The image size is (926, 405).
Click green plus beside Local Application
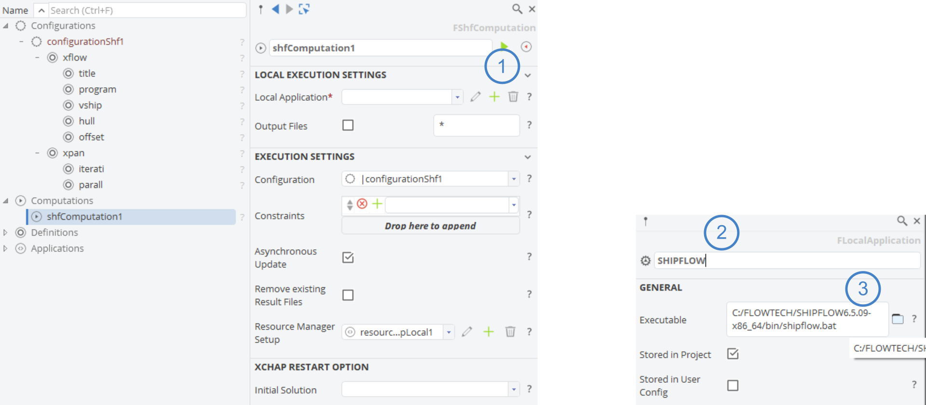(x=494, y=97)
